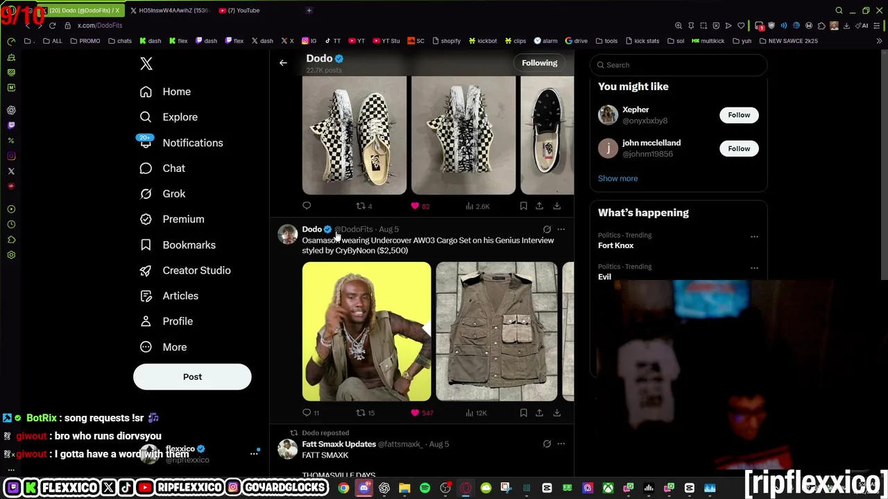The image size is (888, 499).
Task: Share the checkered shoes post
Action: click(539, 206)
